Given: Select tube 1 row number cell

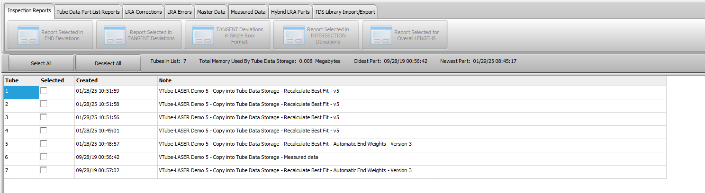Looking at the screenshot, I should click(21, 92).
